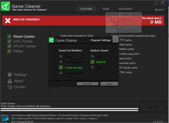
Task: Enable the All files filedate checkbox
Action: (61, 56)
